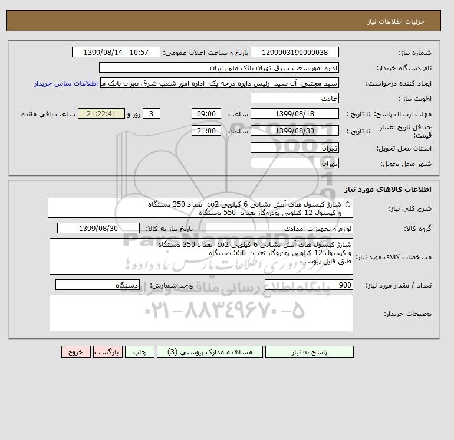Click the تاریخ نیاز به کالا date field
454x440 pixels.
click(98, 228)
